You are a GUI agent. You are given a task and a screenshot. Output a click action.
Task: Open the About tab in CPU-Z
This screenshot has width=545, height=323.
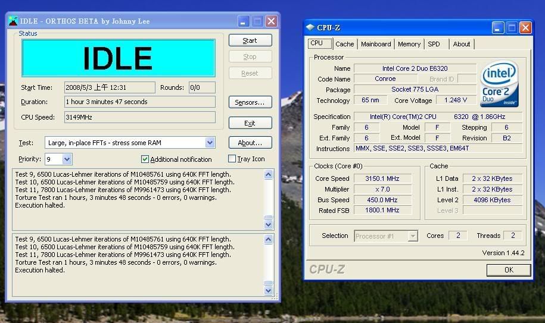[x=461, y=44]
